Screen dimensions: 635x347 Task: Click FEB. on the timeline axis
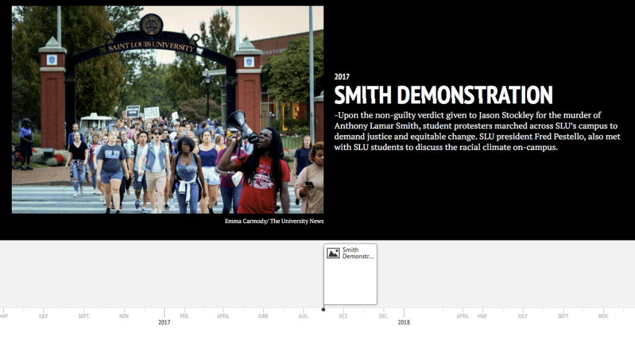click(x=184, y=316)
